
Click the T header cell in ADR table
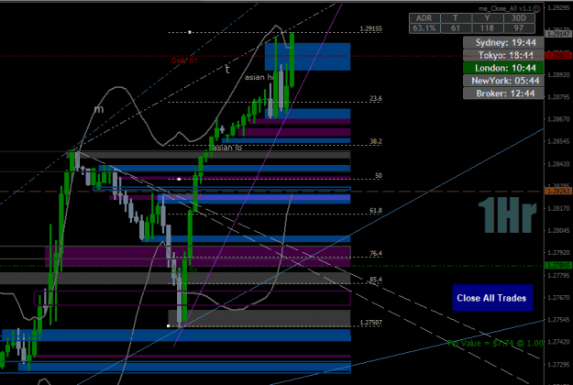(456, 18)
